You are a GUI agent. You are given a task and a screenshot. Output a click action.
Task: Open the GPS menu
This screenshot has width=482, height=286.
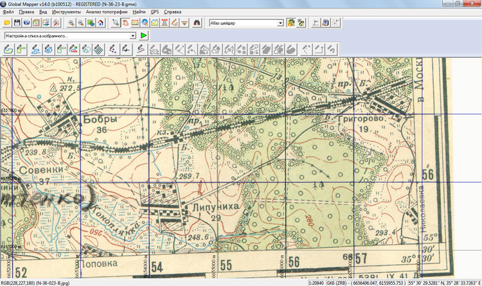[155, 12]
